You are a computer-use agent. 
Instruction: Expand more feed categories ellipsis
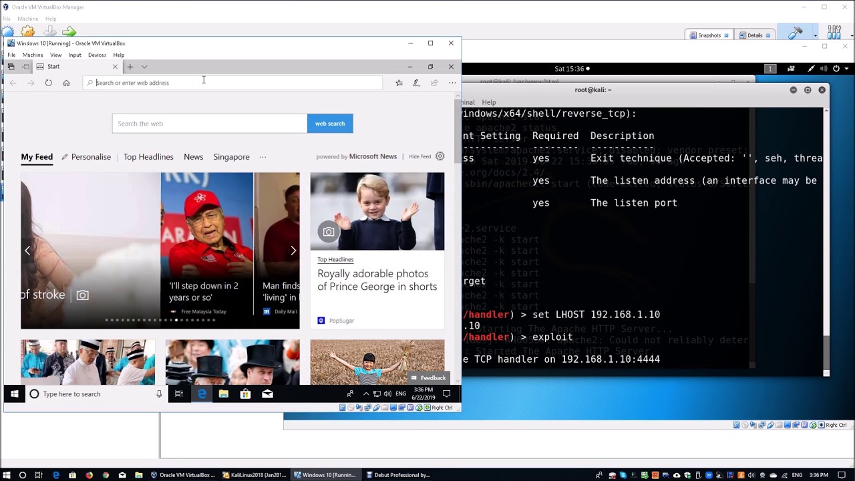coord(263,157)
